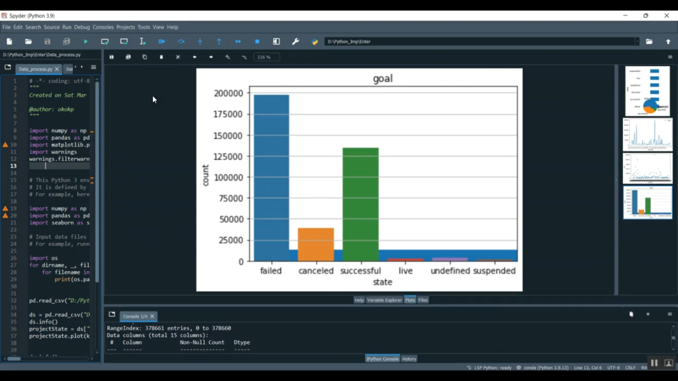Screen dimensions: 678x381
Task: Select the line chart thumbnail in plots sidebar
Action: click(647, 135)
